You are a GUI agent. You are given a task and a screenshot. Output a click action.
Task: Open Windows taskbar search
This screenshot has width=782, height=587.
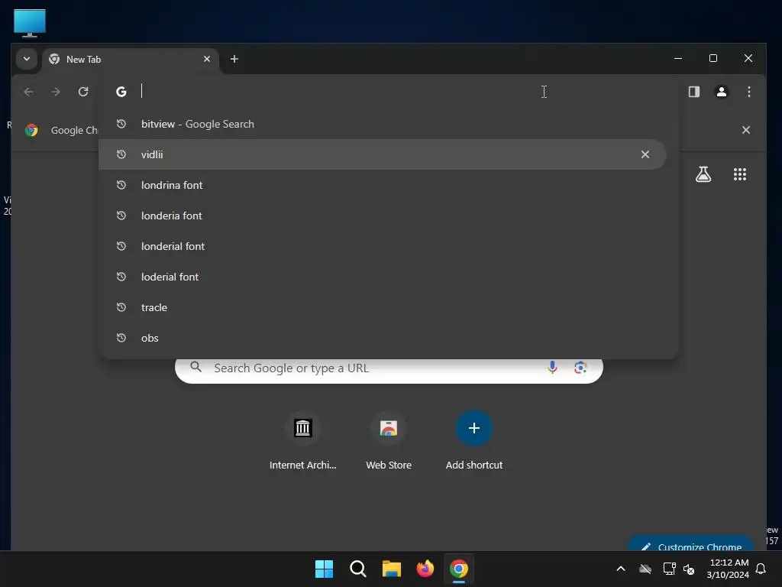point(357,569)
